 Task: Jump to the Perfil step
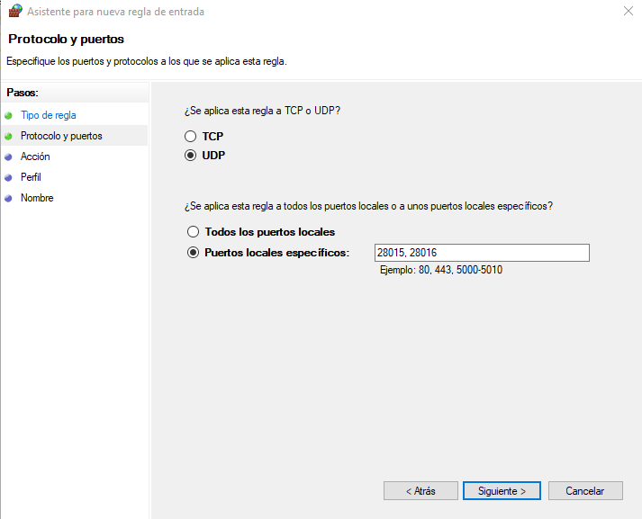(x=31, y=177)
